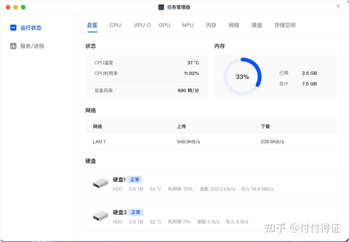This screenshot has width=349, height=242.
Task: Select the GPU tab
Action: [164, 25]
